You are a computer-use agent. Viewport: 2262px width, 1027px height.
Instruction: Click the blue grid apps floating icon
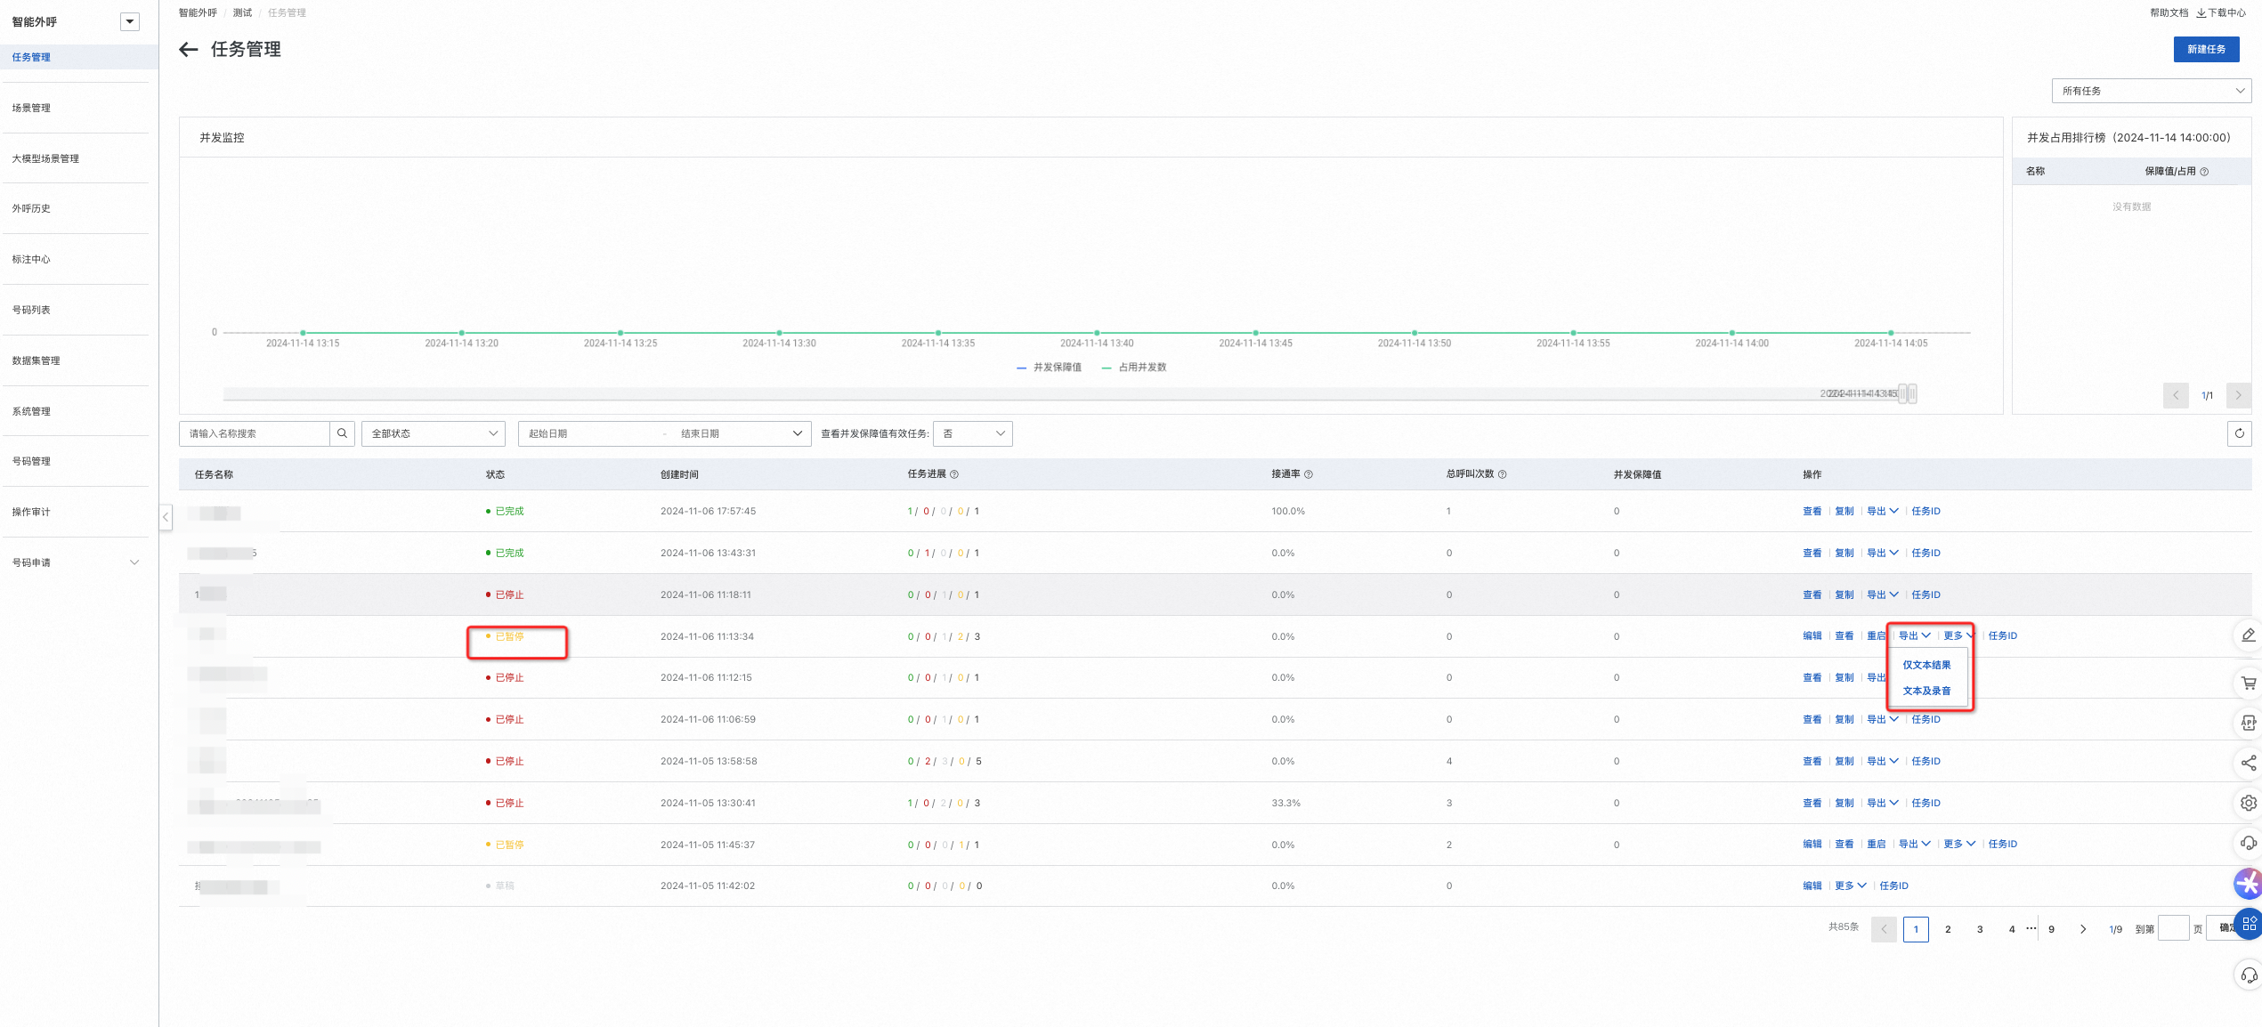pos(2248,924)
